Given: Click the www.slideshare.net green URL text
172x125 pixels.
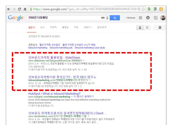Looking at the screenshot, I should [x=55, y=61].
